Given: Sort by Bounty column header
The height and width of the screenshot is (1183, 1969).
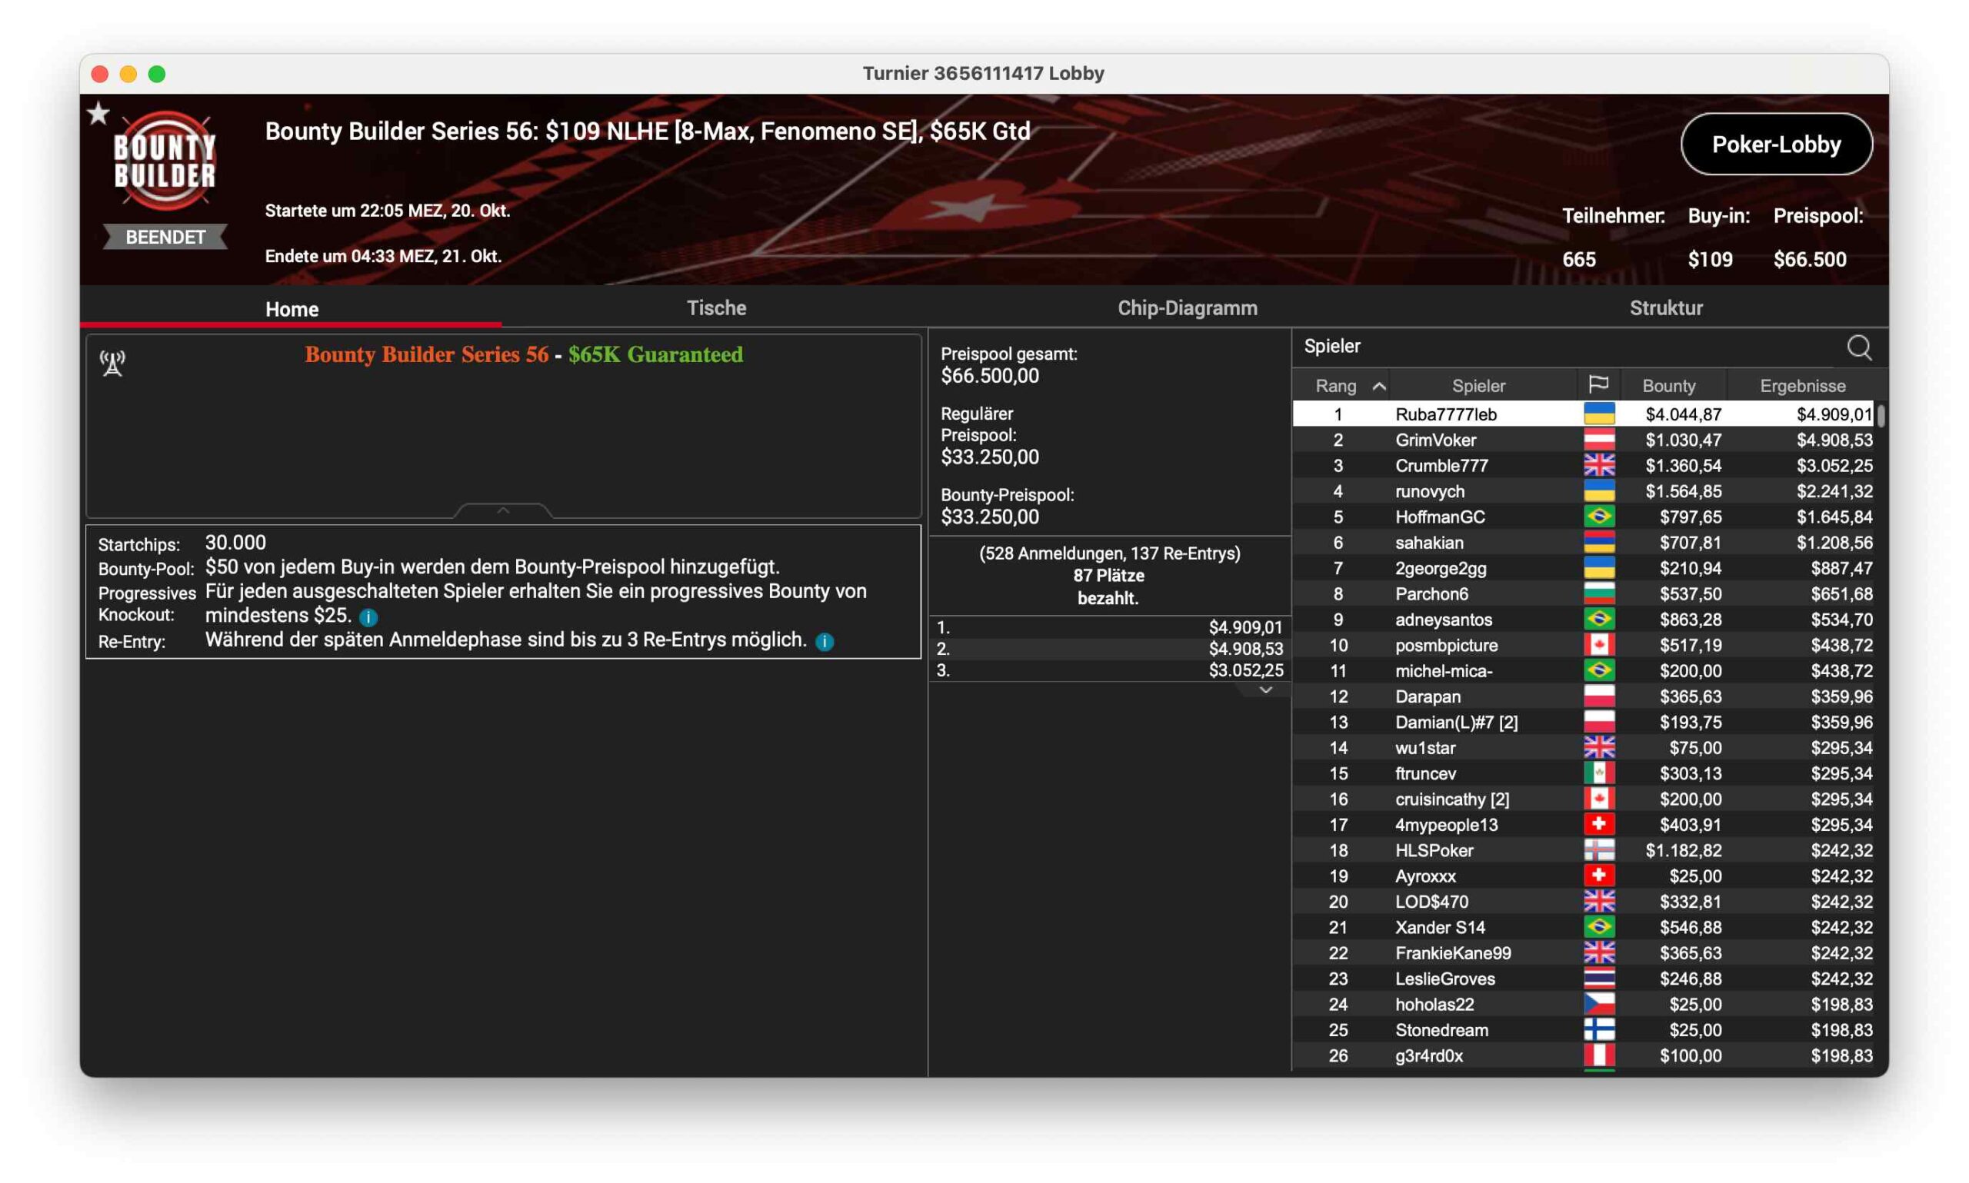Looking at the screenshot, I should (x=1668, y=386).
